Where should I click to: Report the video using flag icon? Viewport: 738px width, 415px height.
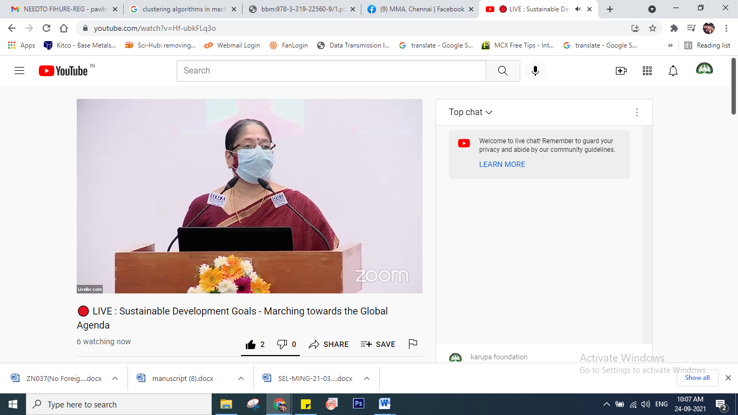pyautogui.click(x=413, y=344)
